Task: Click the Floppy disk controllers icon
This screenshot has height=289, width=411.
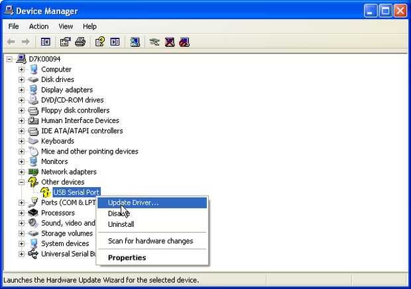Action: [33, 110]
